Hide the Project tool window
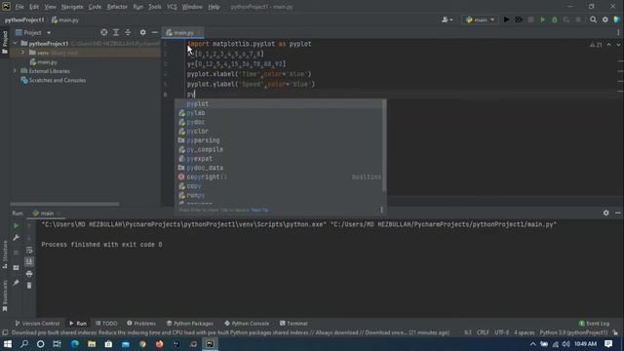Screen dimensions: 624x351 (x=154, y=32)
